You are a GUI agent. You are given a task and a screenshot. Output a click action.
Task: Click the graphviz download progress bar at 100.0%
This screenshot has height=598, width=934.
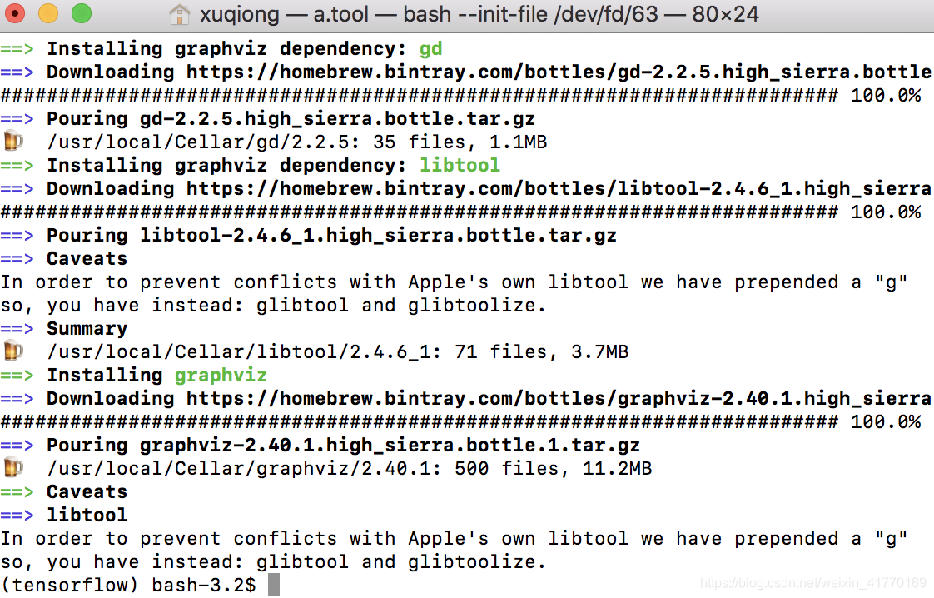click(x=416, y=421)
